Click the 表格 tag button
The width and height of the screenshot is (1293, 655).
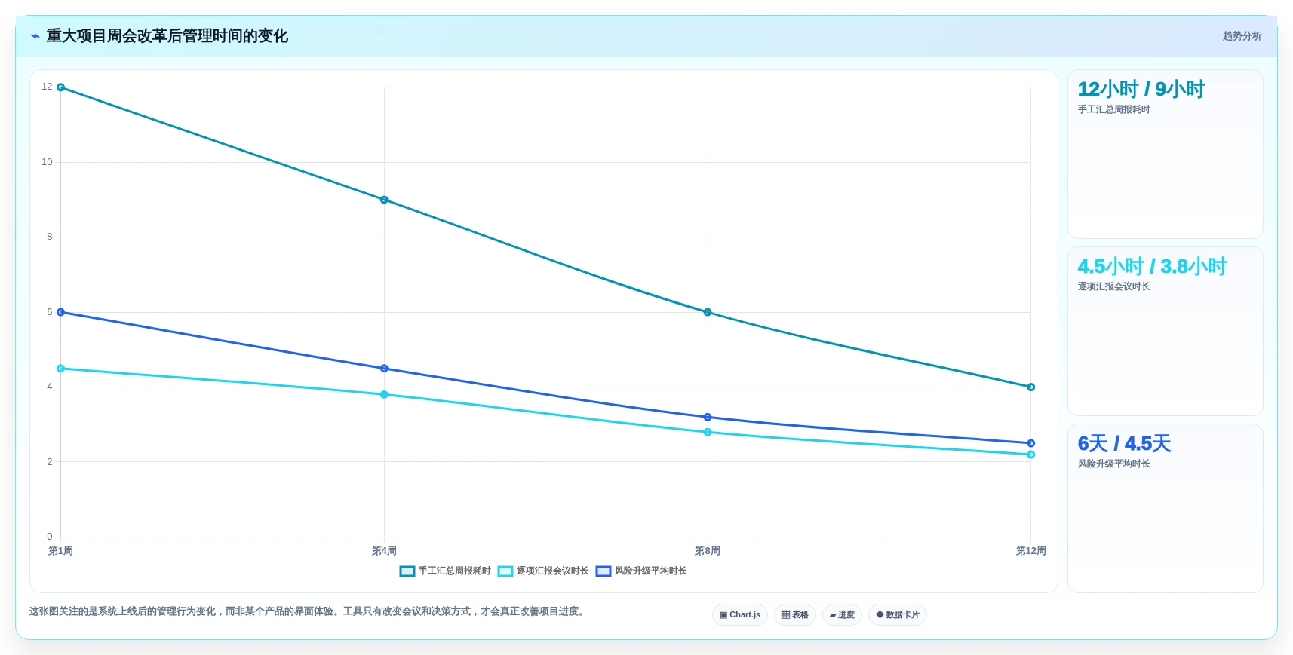795,615
